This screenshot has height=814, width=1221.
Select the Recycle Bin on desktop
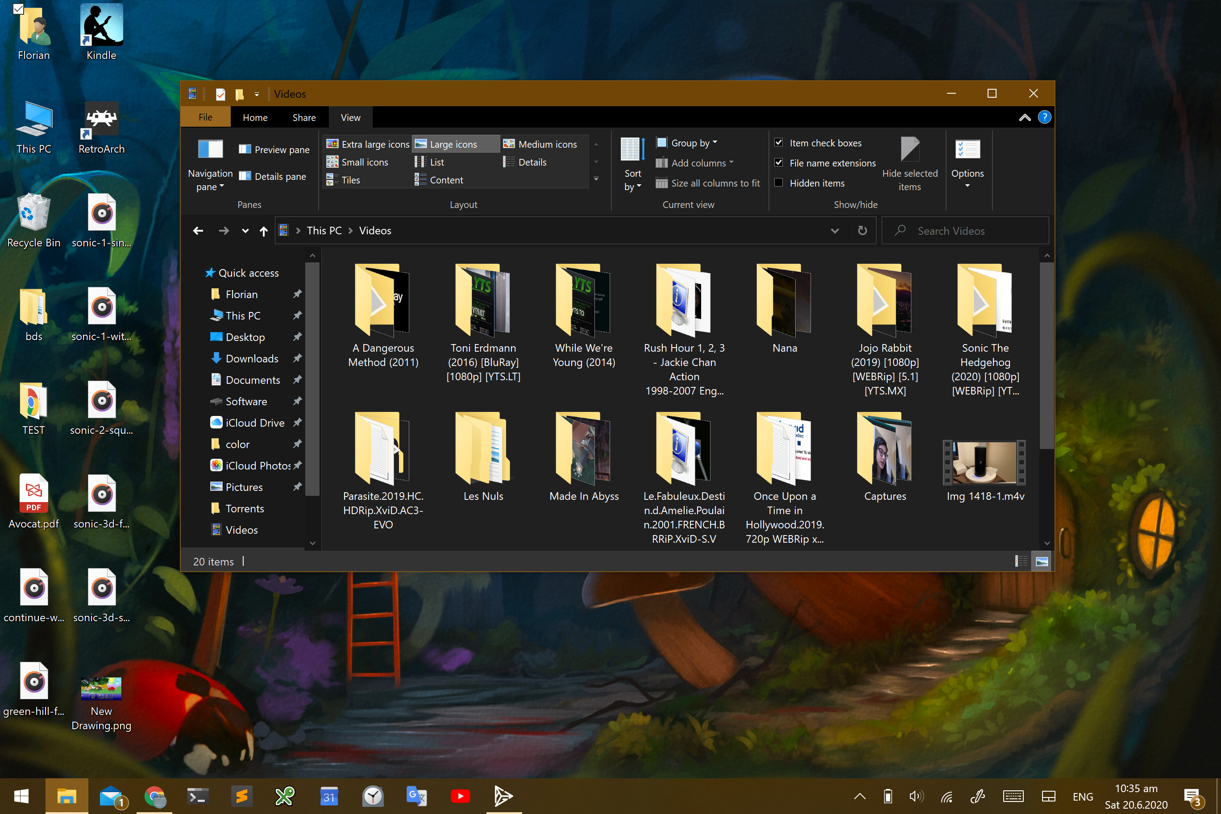(x=34, y=220)
